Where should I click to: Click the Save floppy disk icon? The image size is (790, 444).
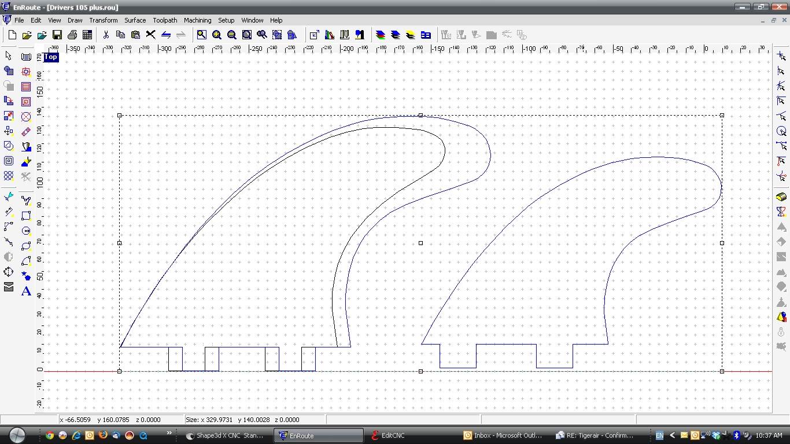click(57, 35)
